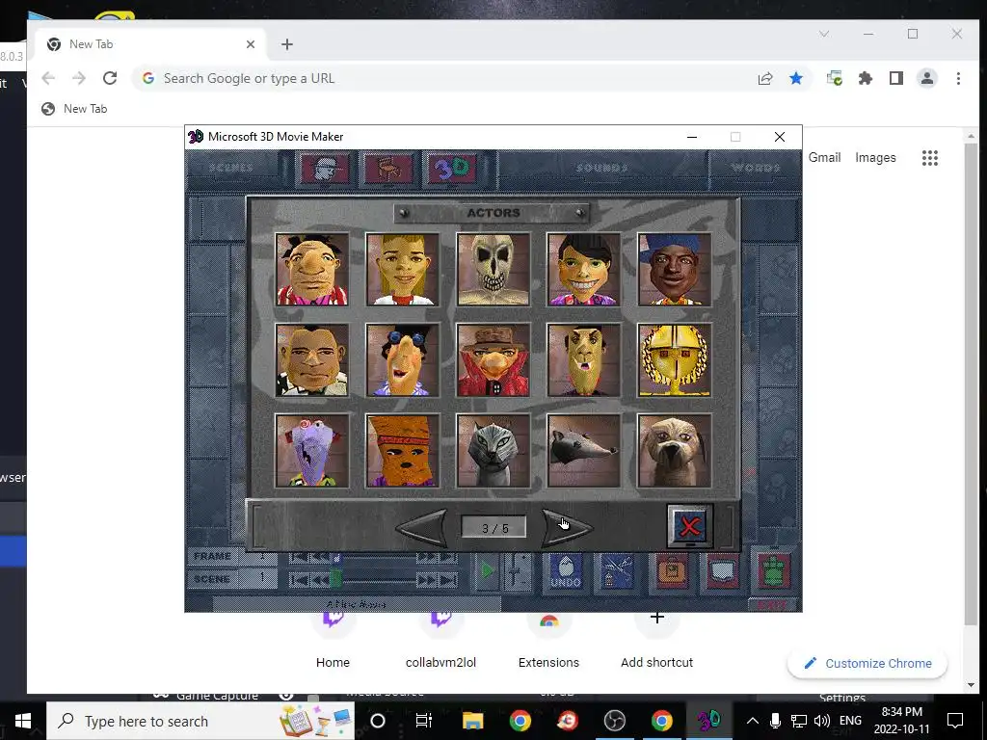
Task: Open the Images link
Action: [875, 157]
